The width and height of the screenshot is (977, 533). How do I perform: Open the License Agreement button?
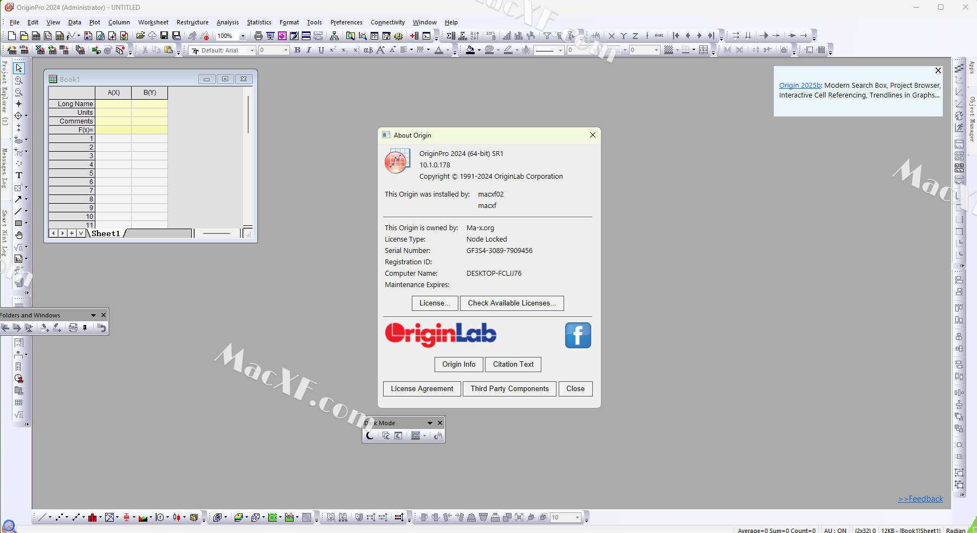tap(422, 389)
